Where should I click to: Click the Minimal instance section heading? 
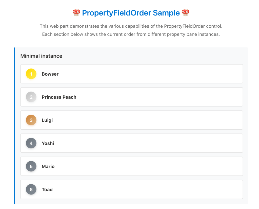coord(41,56)
